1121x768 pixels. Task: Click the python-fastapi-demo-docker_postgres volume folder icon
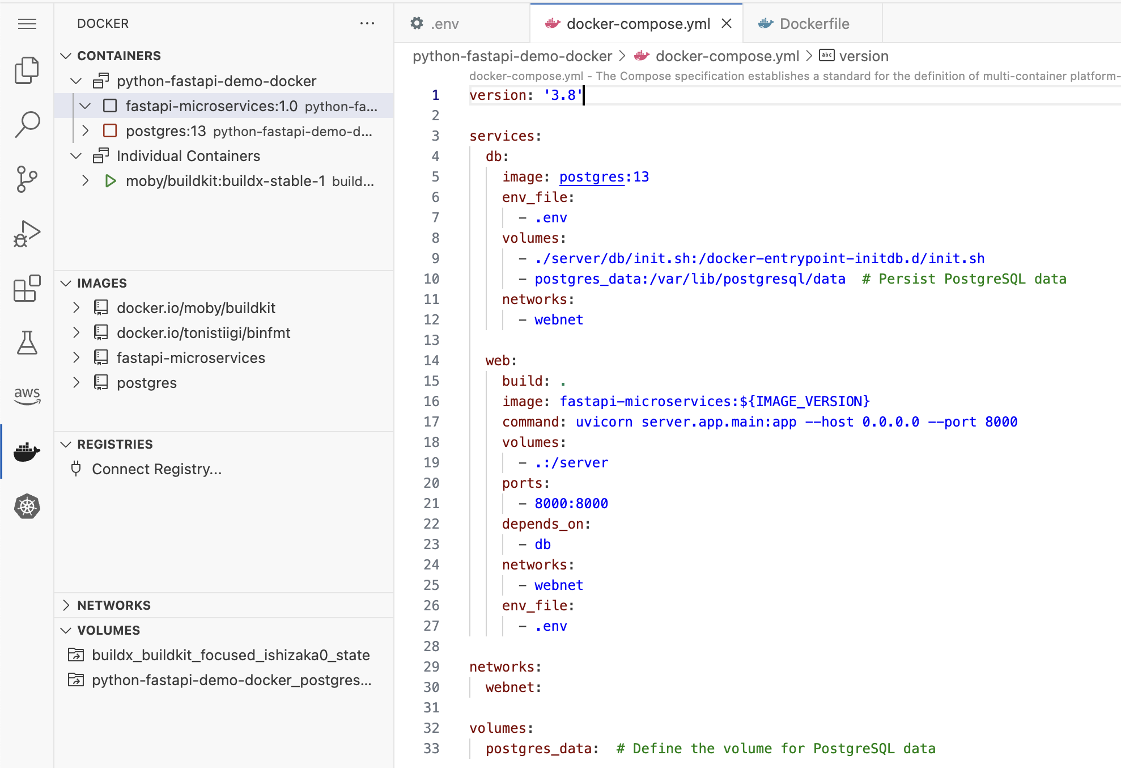pyautogui.click(x=76, y=680)
